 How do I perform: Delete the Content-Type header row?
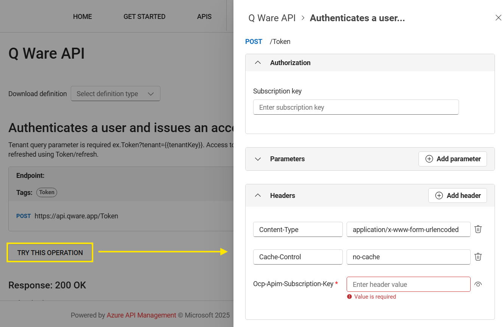[x=478, y=229]
